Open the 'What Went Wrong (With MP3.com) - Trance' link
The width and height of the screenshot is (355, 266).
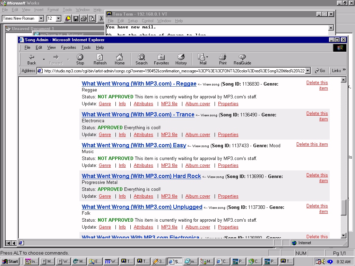138,114
